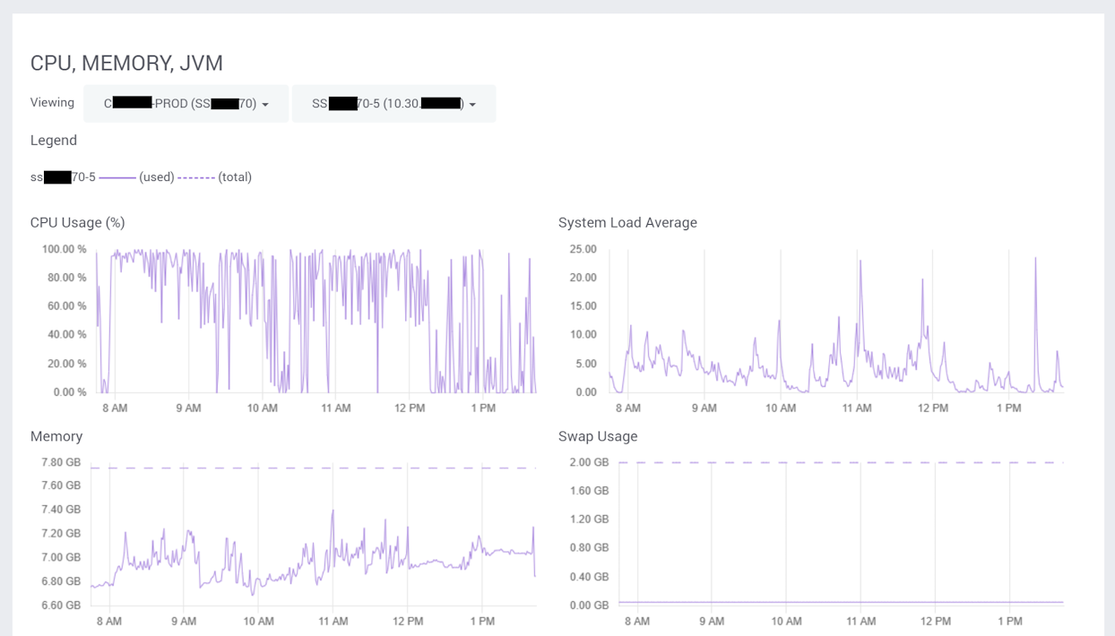Expand the dropdown arrow next to the IP address
This screenshot has width=1115, height=636.
472,104
